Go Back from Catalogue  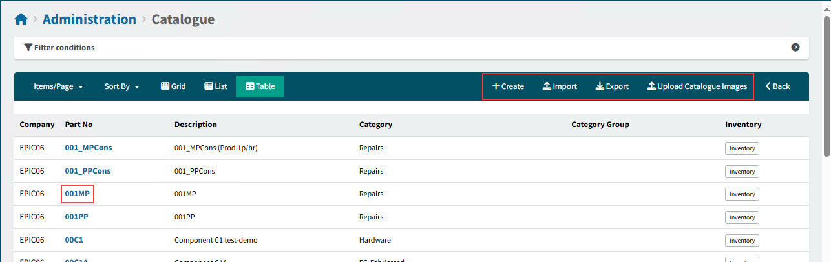(777, 86)
